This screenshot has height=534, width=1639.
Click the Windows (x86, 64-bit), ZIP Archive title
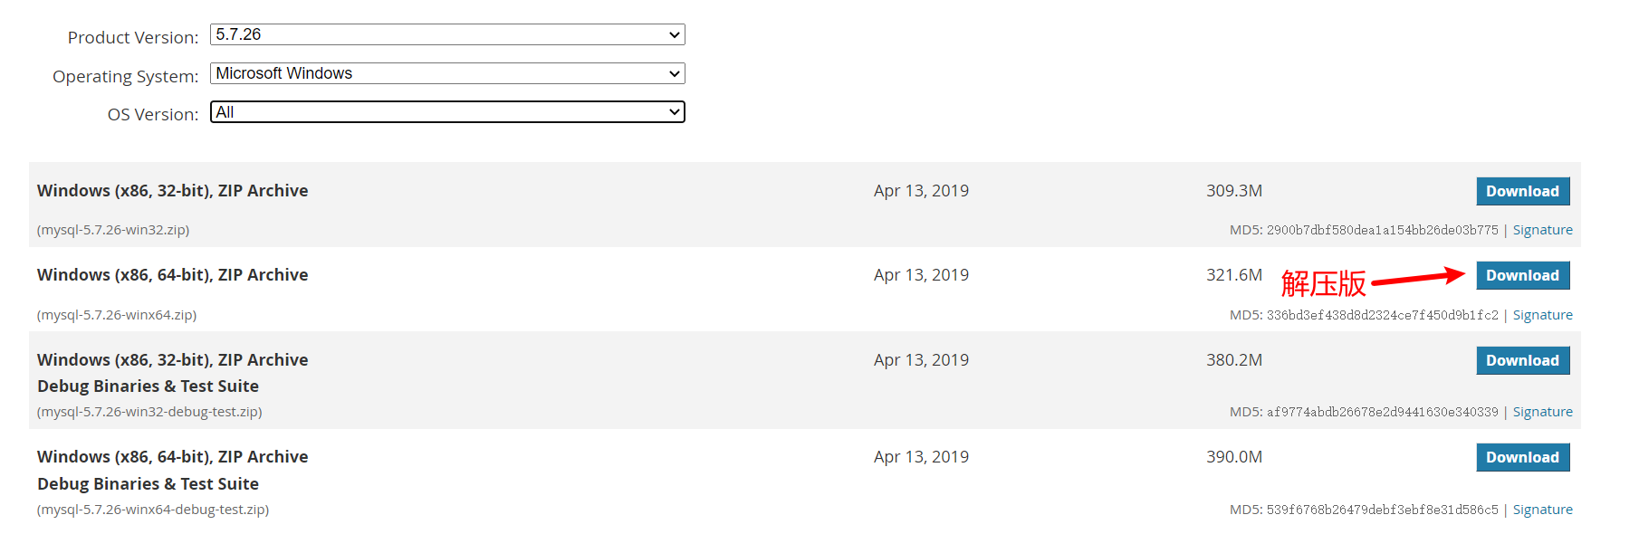pos(172,275)
